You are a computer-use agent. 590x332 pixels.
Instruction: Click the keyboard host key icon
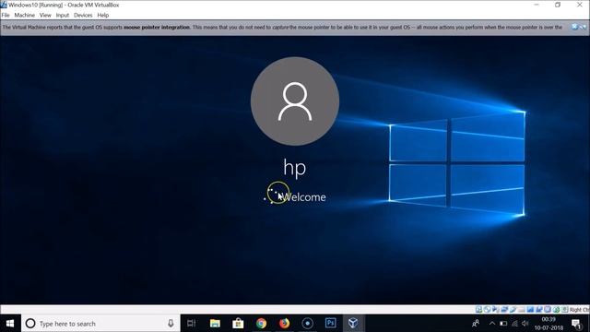[565, 310]
